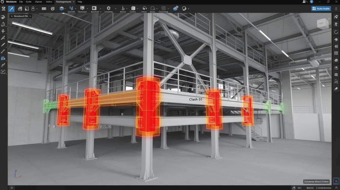Select the eraser icon in the right sidebar

tap(336, 89)
